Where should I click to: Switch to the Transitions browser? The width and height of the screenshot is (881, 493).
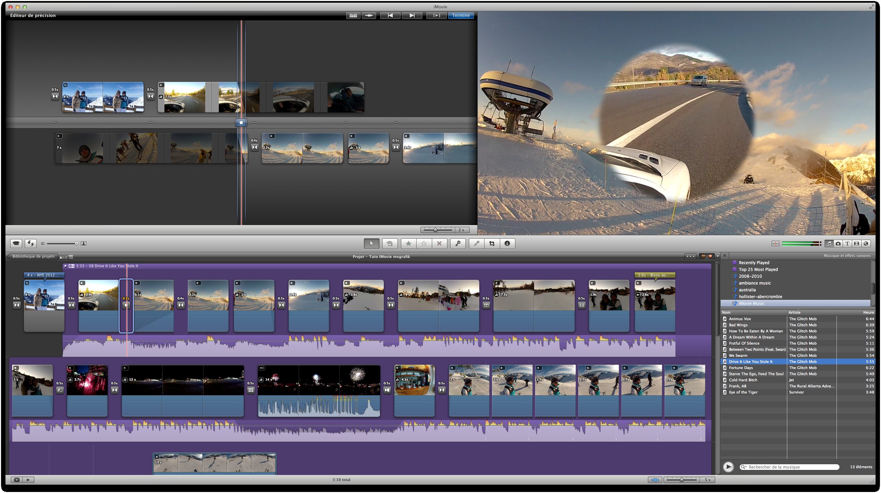tap(857, 243)
